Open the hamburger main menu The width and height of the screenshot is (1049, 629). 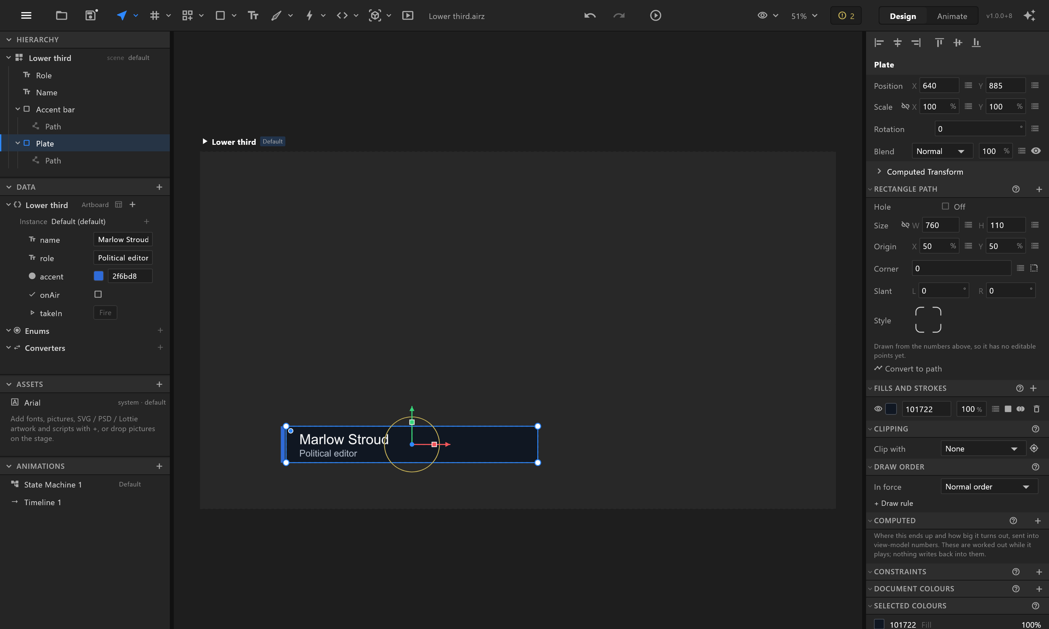[26, 16]
